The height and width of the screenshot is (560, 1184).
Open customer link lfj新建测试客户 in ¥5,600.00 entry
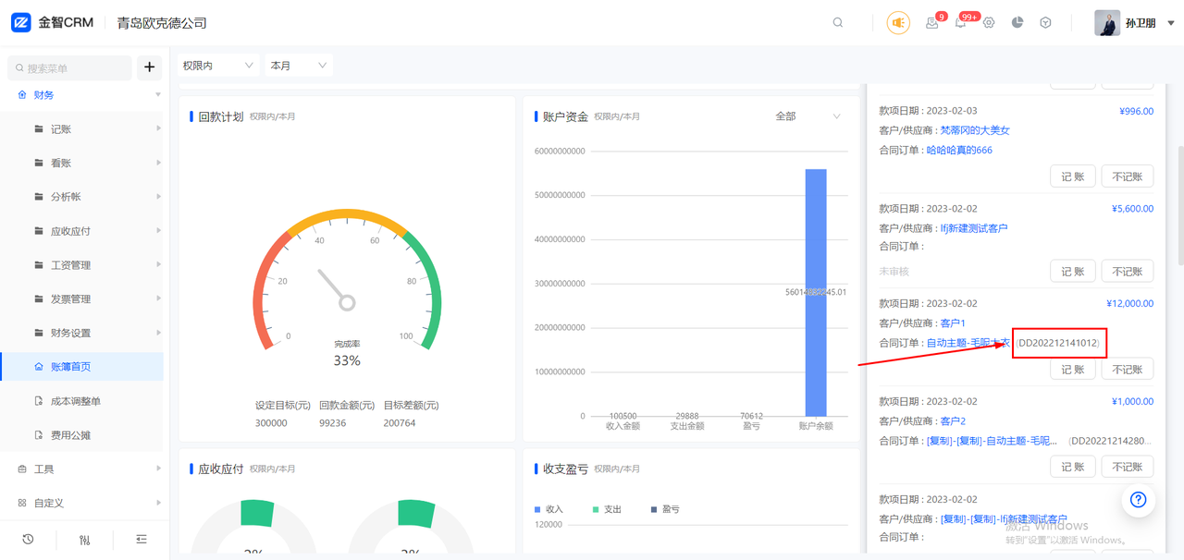[x=974, y=228]
